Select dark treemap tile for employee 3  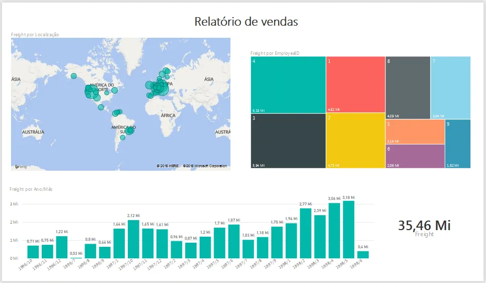tap(288, 141)
